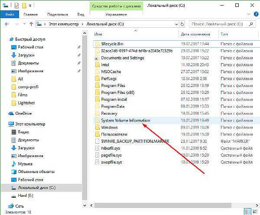The image size is (260, 215).
Task: Select the Intel folder icon
Action: pos(97,65)
